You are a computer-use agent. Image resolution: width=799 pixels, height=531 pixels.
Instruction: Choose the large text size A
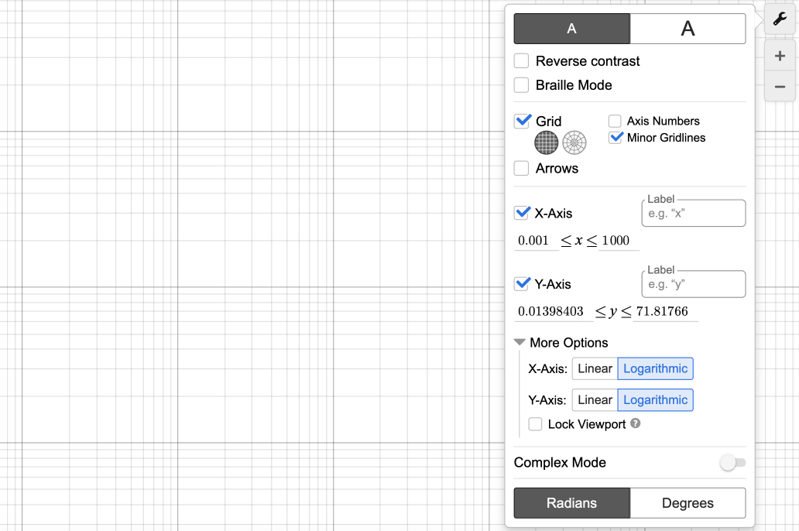click(688, 29)
